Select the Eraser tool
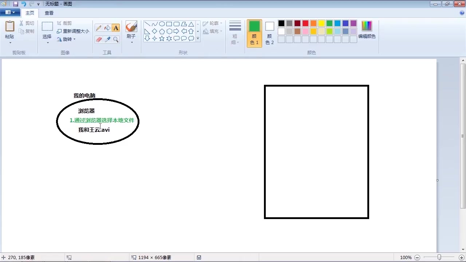The height and width of the screenshot is (262, 466). pyautogui.click(x=99, y=39)
